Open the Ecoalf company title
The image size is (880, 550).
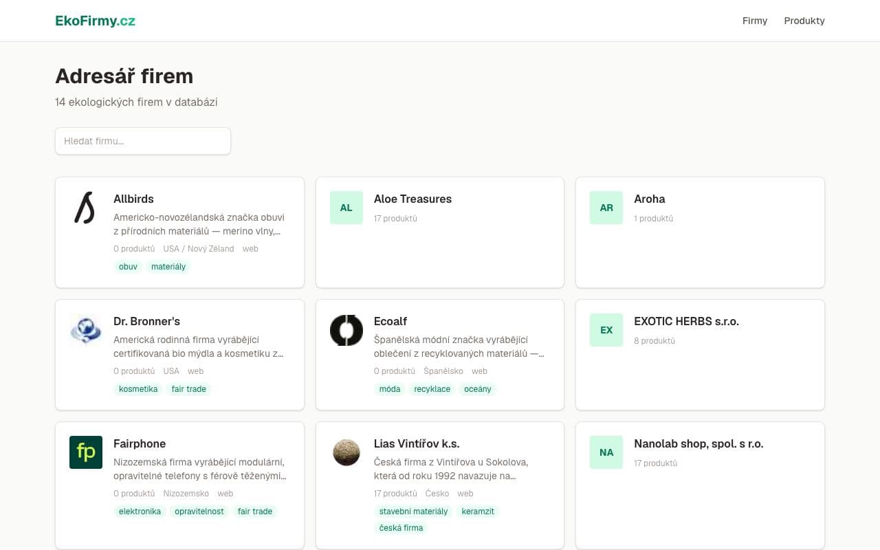click(390, 321)
